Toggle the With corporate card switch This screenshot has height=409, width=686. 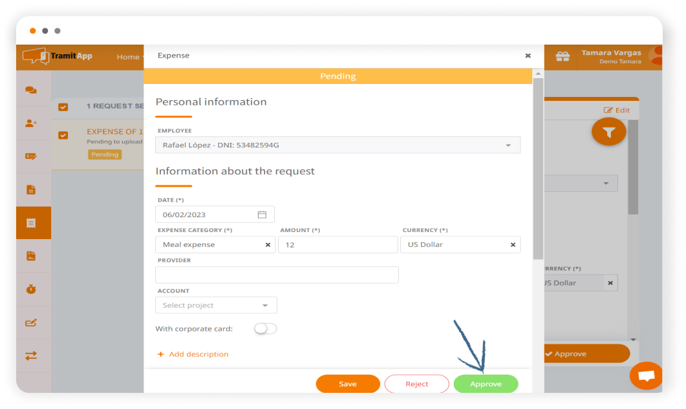[x=265, y=329]
